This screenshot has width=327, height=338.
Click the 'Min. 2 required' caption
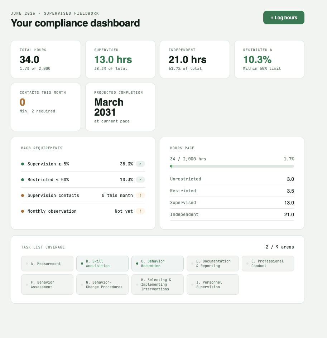tap(38, 111)
